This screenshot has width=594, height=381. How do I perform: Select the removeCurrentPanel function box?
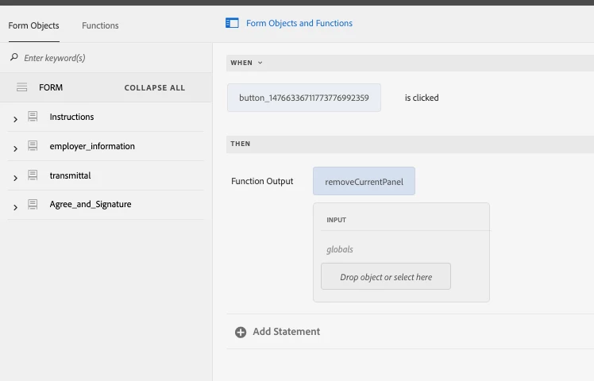364,182
